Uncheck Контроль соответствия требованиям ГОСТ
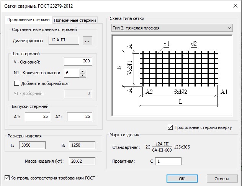242x186 pixels. click(7, 178)
